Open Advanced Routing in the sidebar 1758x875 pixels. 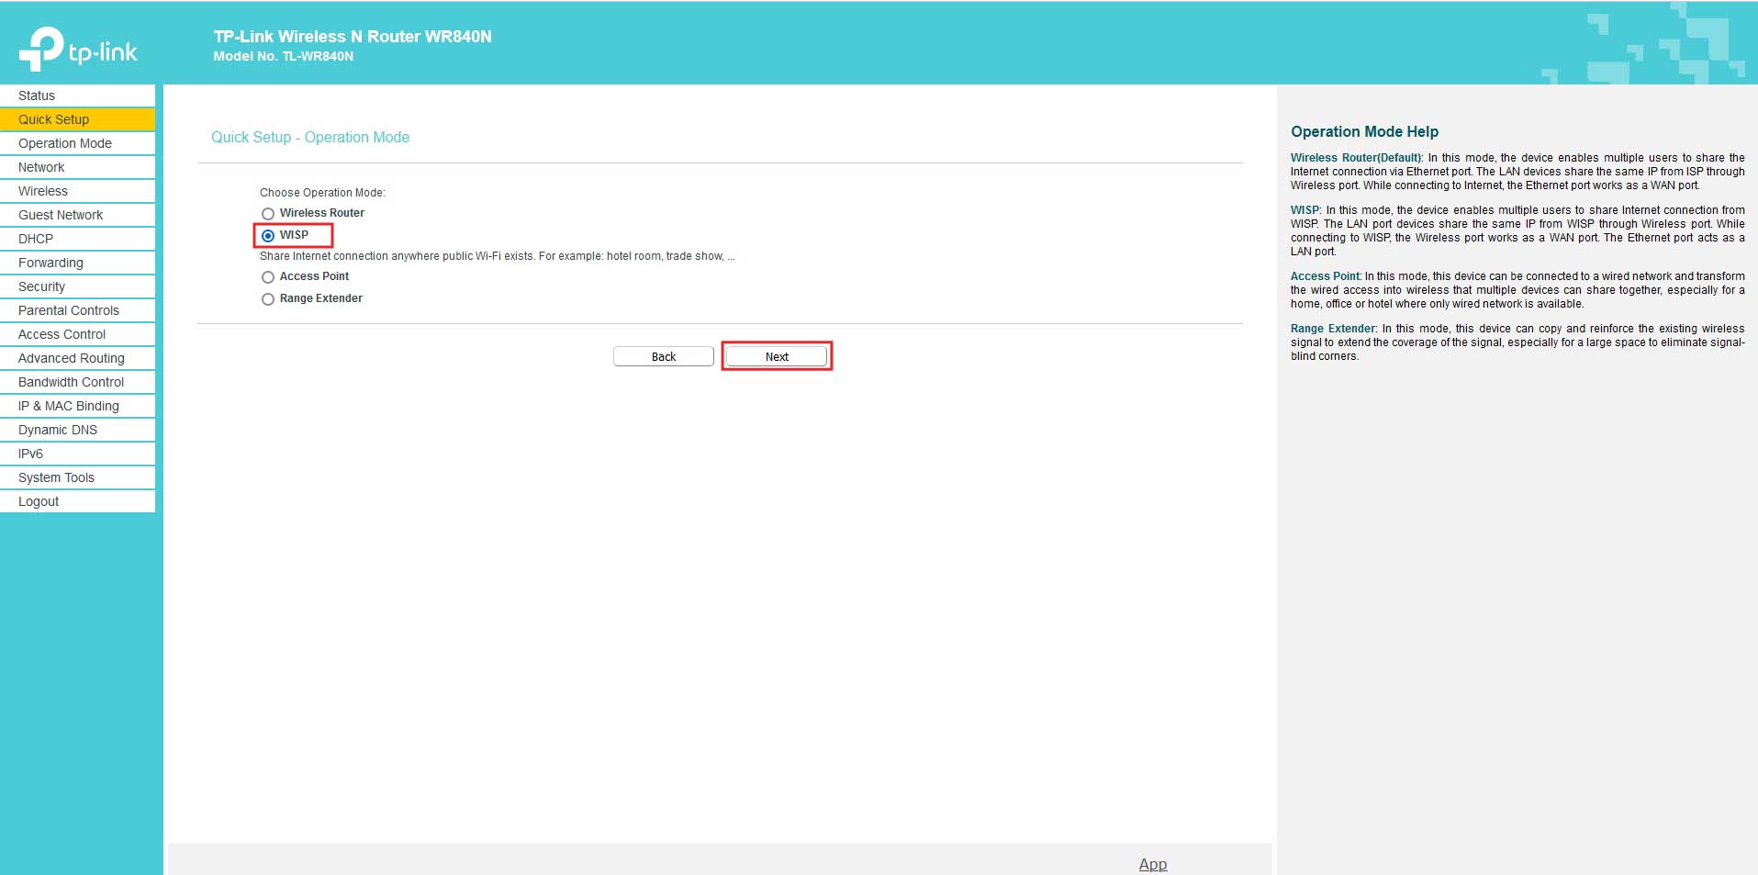click(x=77, y=358)
